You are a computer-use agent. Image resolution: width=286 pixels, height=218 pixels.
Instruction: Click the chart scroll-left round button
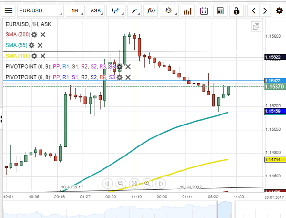108,184
